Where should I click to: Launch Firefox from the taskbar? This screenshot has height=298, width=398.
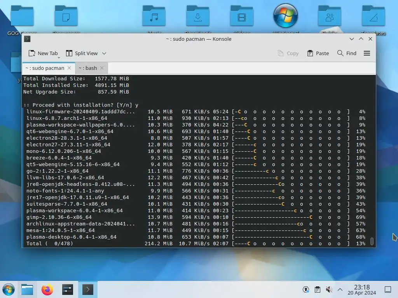[x=47, y=289]
